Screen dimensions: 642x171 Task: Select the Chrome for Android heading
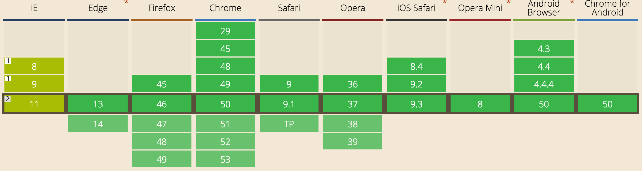[x=607, y=8]
